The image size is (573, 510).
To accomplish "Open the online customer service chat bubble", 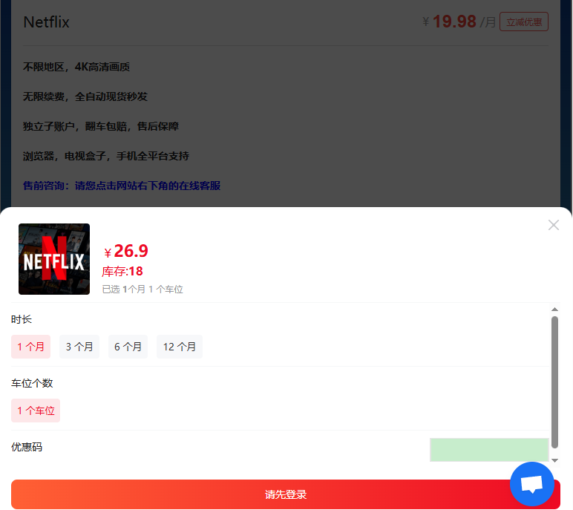I will (531, 484).
